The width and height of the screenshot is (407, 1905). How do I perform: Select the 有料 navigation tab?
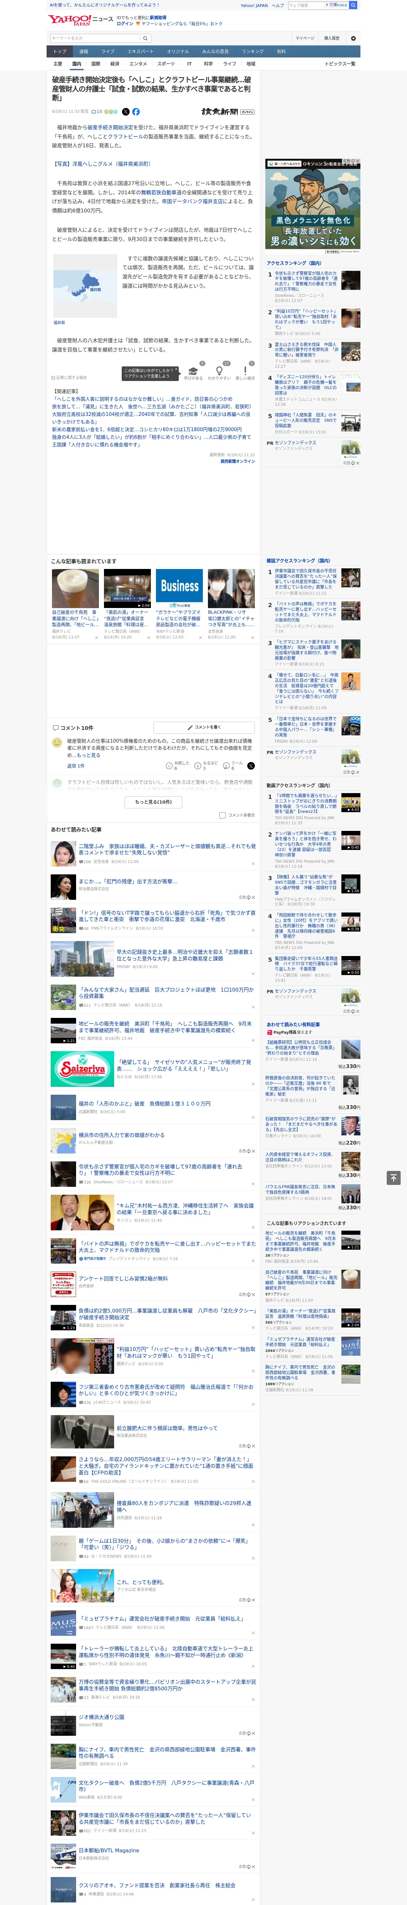pyautogui.click(x=281, y=52)
